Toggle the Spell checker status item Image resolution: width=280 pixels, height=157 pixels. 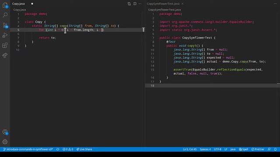pyautogui.click(x=244, y=149)
